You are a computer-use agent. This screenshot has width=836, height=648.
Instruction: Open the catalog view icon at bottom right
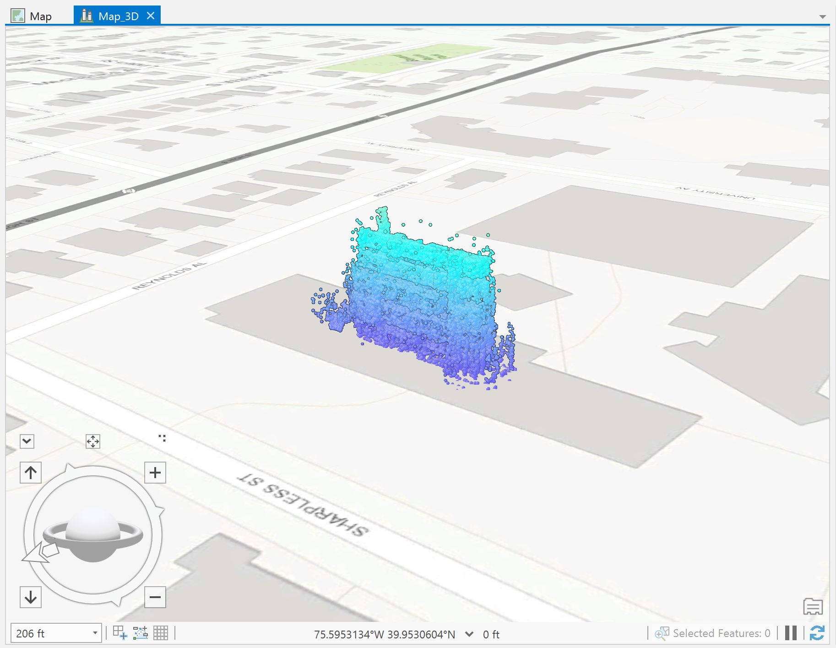pos(813,606)
